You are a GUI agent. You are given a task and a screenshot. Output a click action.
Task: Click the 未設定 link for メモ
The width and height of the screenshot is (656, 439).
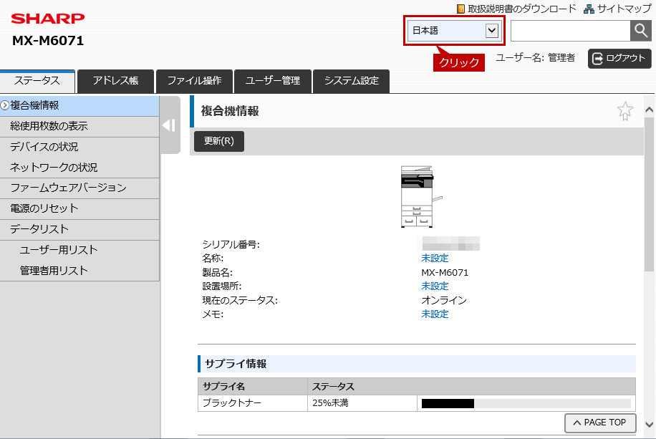click(435, 314)
